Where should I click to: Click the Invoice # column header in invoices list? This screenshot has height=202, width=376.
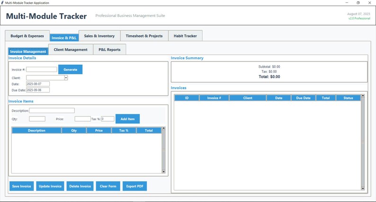214,98
